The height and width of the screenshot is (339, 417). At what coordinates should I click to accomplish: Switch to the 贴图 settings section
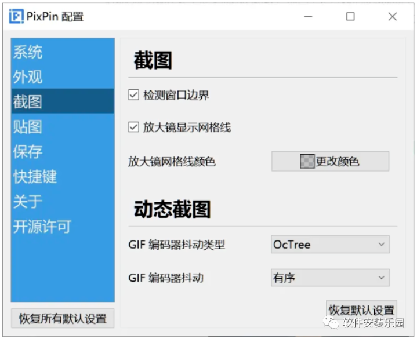(x=63, y=126)
